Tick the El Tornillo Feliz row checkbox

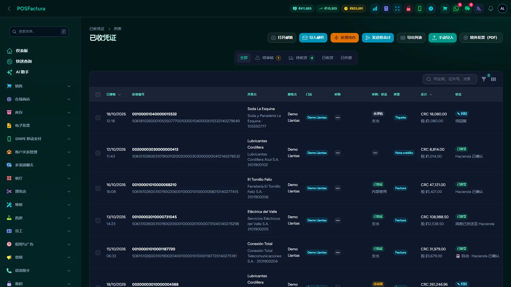point(98,188)
